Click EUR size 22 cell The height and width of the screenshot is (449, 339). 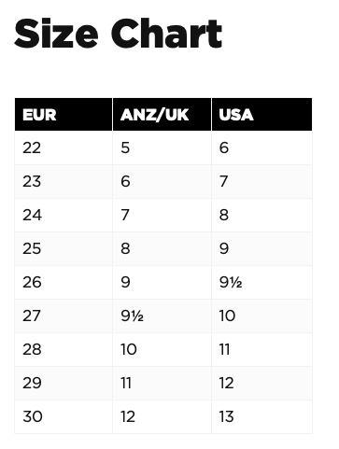64,147
